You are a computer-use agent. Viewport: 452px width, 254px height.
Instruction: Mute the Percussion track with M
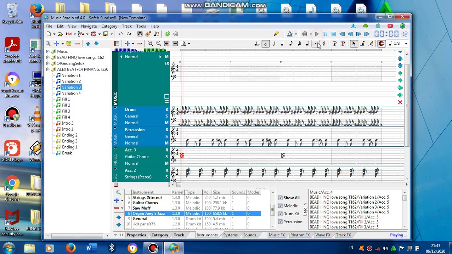(x=167, y=143)
